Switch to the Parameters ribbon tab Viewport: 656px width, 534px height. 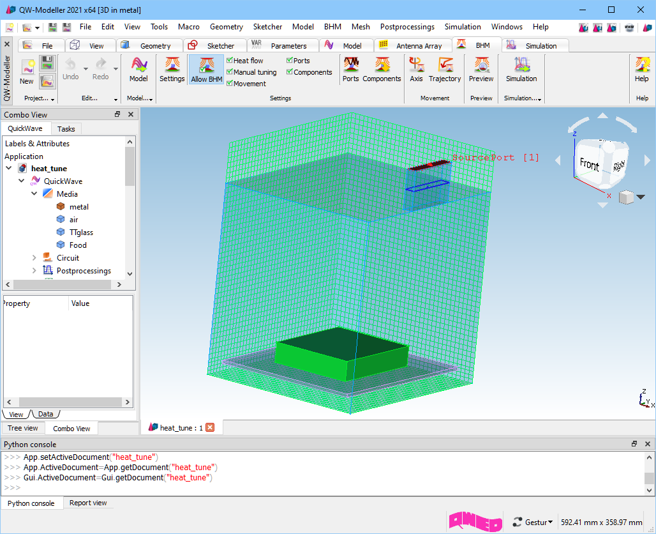pyautogui.click(x=283, y=45)
